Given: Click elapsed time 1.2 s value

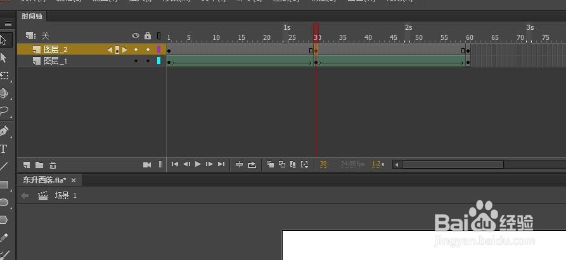Looking at the screenshot, I should [x=378, y=164].
